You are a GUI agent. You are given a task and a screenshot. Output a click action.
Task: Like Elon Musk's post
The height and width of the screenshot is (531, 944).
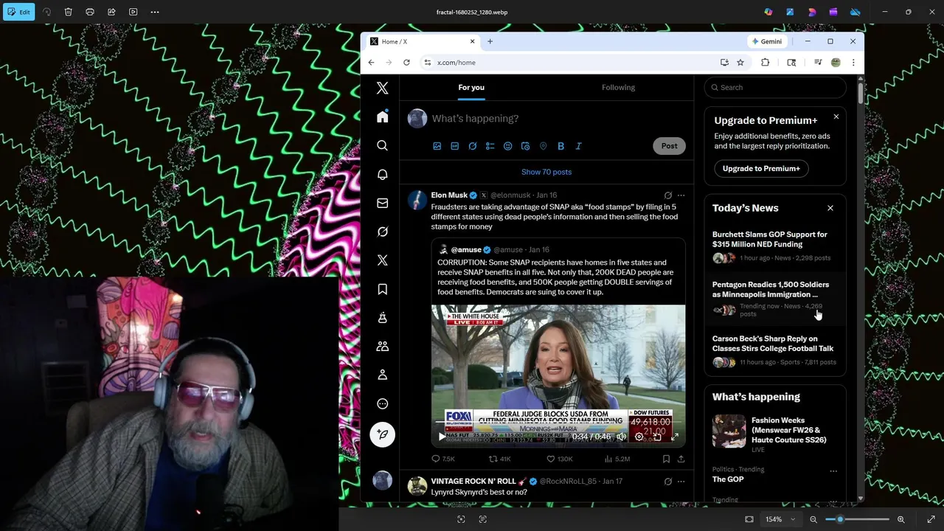560,459
